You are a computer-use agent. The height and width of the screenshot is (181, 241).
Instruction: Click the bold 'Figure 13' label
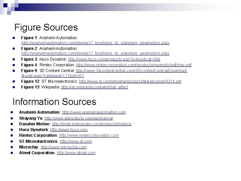click(30, 87)
